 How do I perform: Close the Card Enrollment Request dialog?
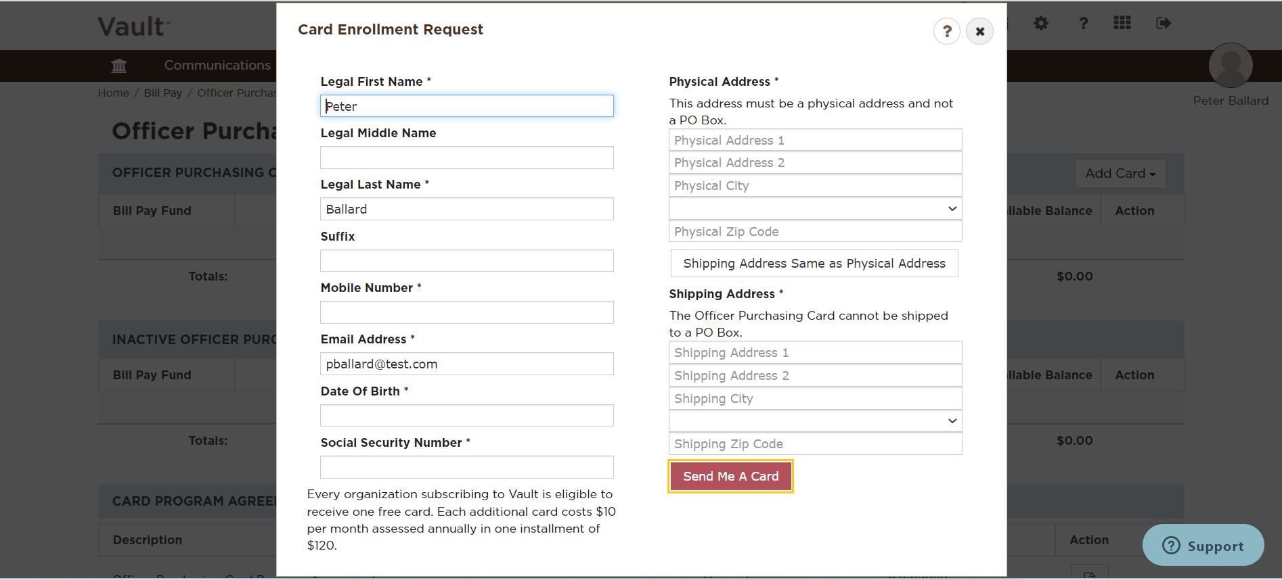coord(979,31)
